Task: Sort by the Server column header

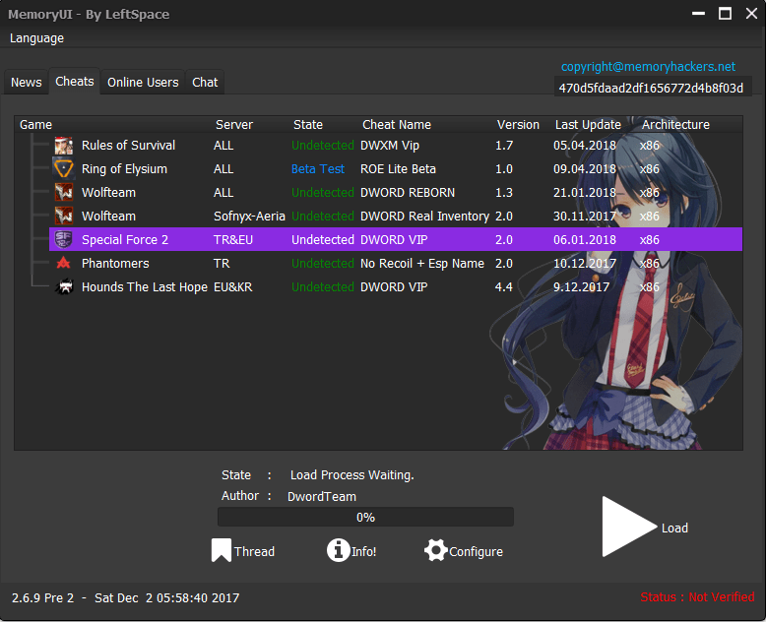Action: click(234, 124)
